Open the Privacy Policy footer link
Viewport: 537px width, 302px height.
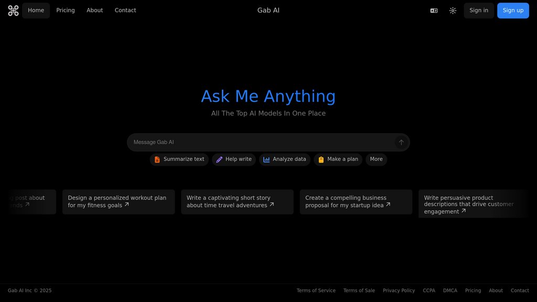399,290
